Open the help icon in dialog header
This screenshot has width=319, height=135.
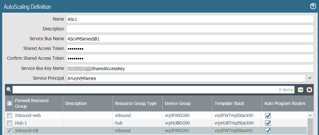[x=313, y=6]
